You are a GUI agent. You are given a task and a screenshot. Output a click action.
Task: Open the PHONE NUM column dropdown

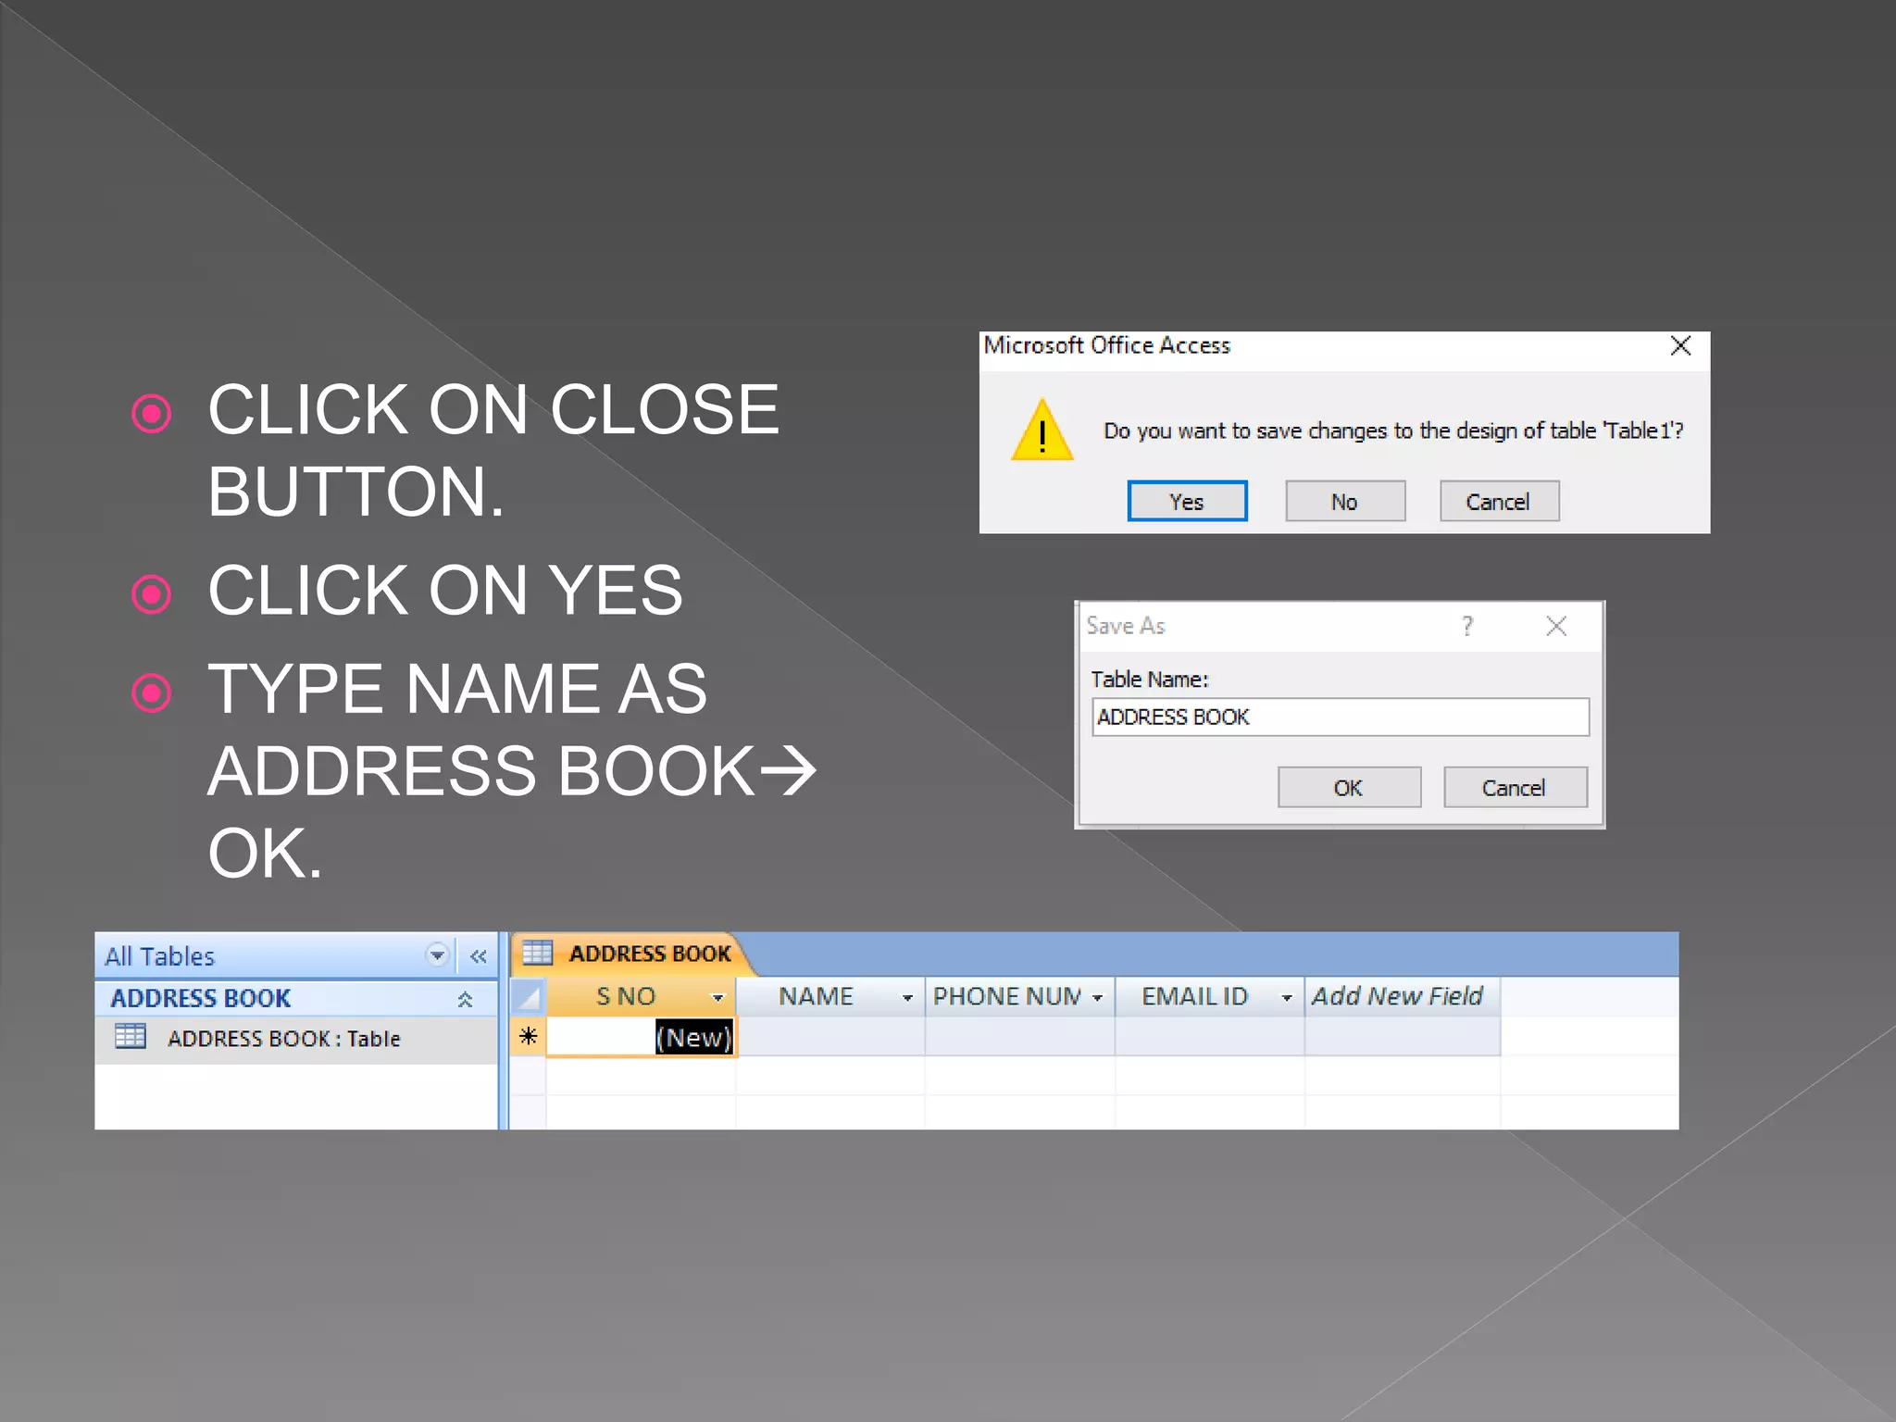click(1097, 998)
